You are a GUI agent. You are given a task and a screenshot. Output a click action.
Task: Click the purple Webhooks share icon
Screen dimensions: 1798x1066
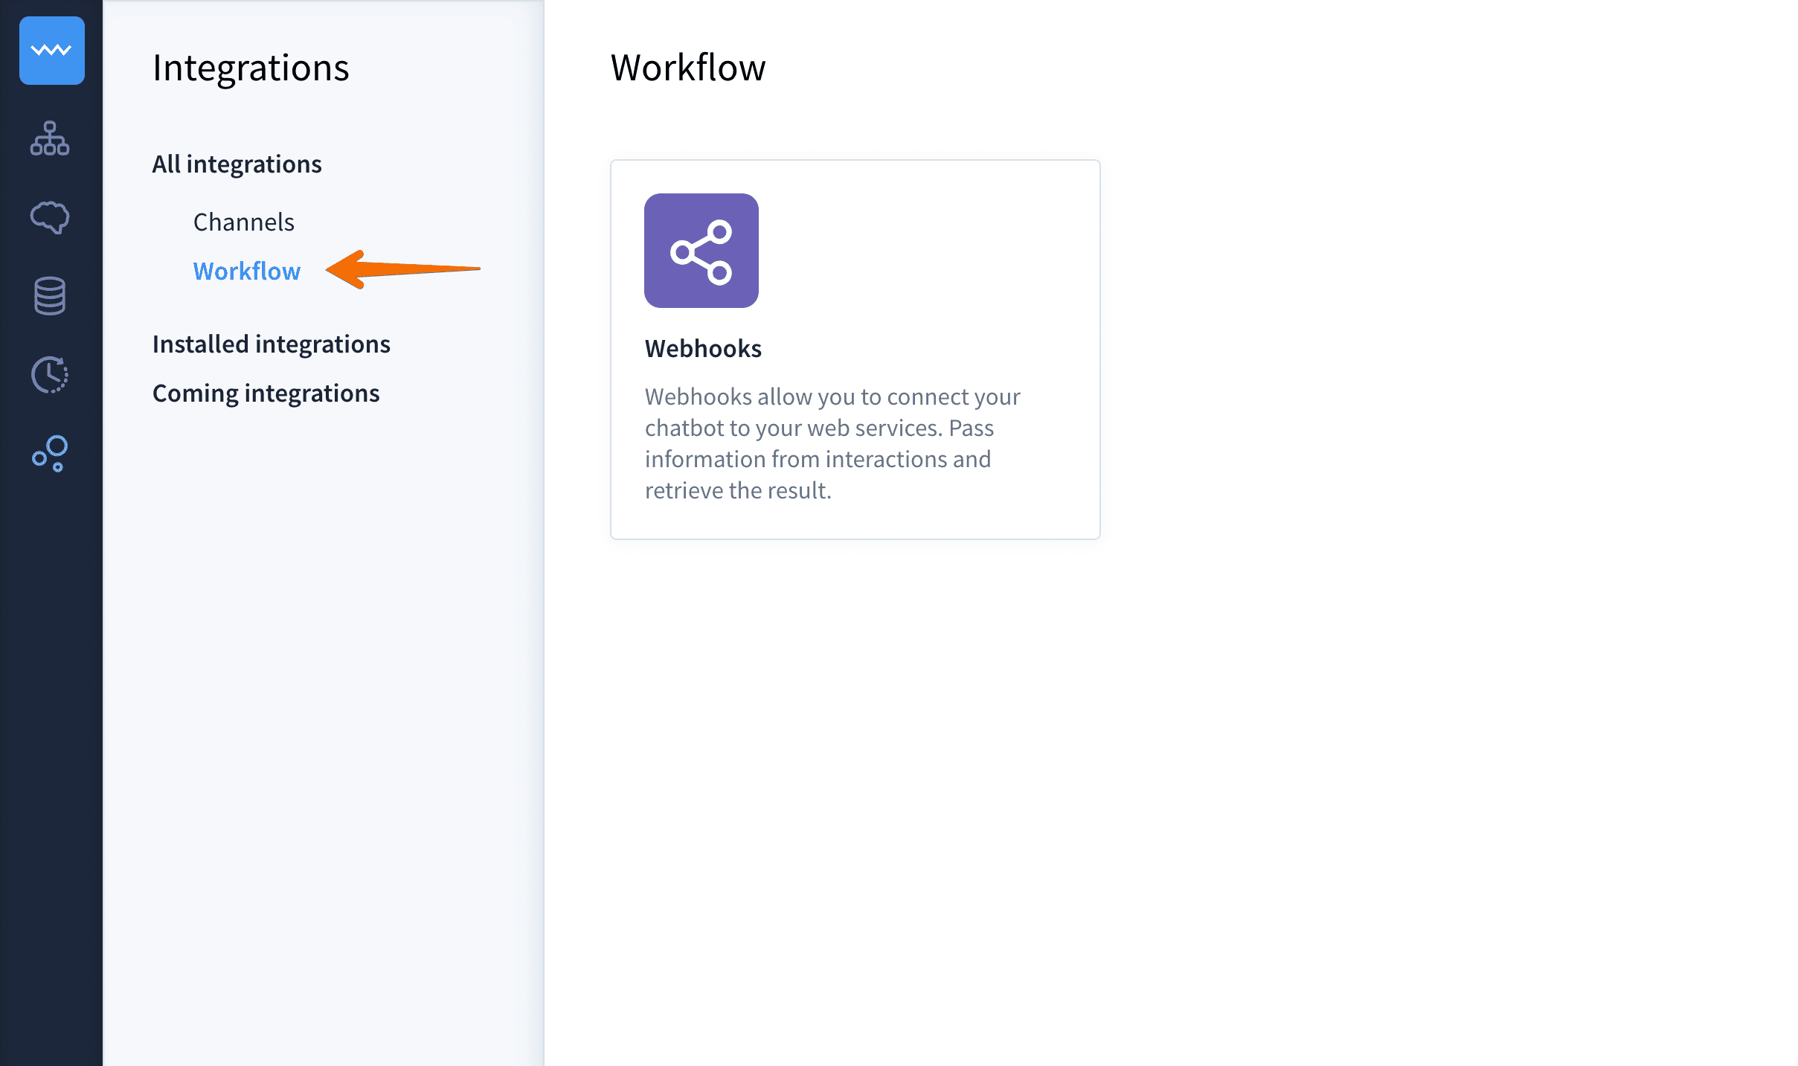[x=701, y=251]
